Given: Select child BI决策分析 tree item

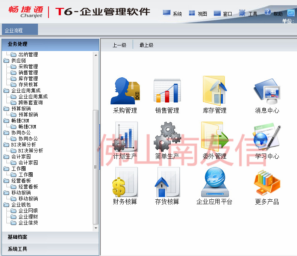Looking at the screenshot, I should 30,151.
